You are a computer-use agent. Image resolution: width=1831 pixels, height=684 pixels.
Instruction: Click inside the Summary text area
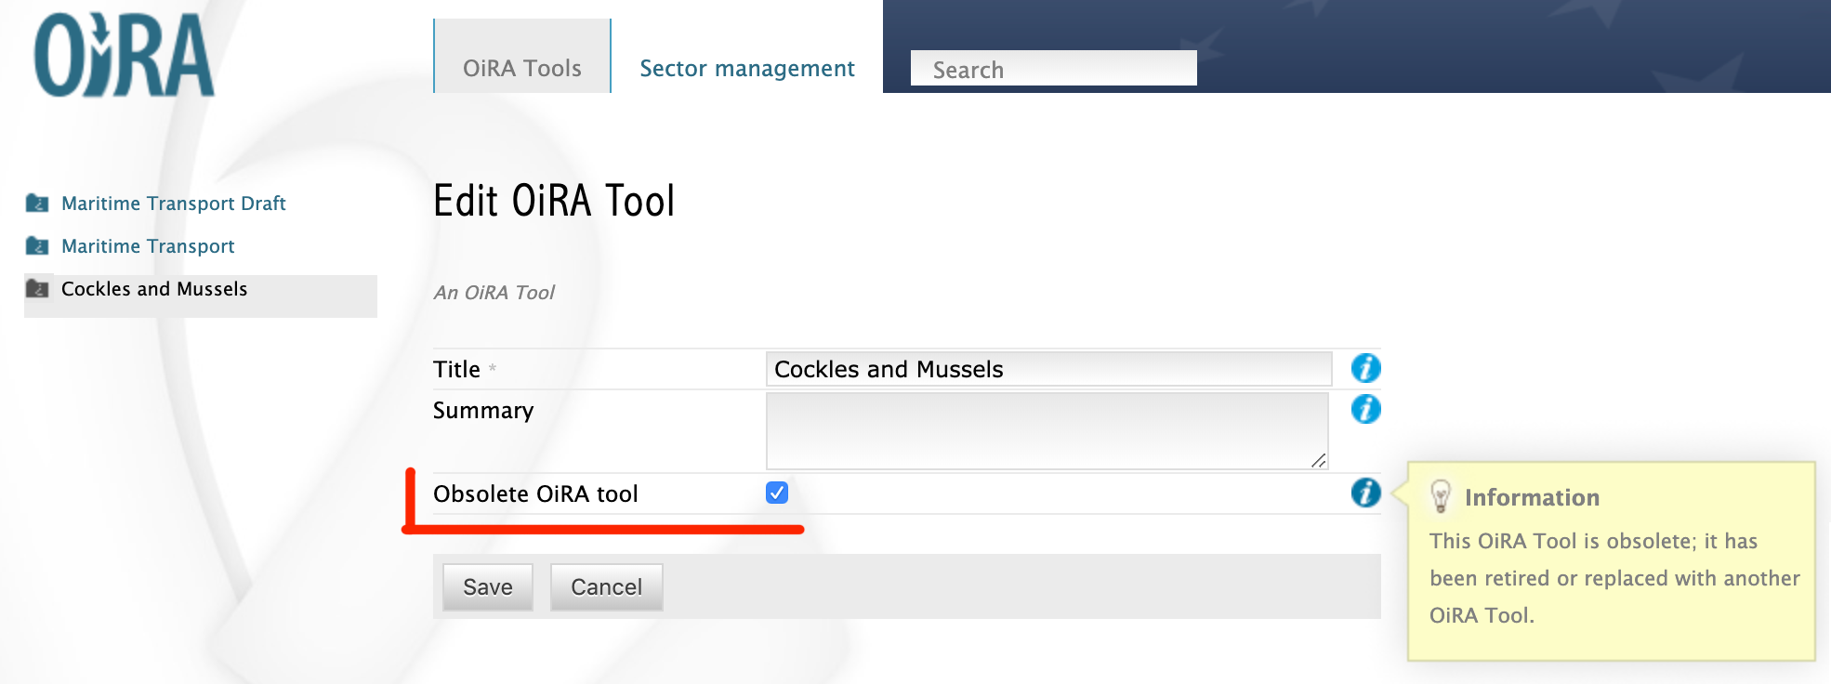[1046, 430]
